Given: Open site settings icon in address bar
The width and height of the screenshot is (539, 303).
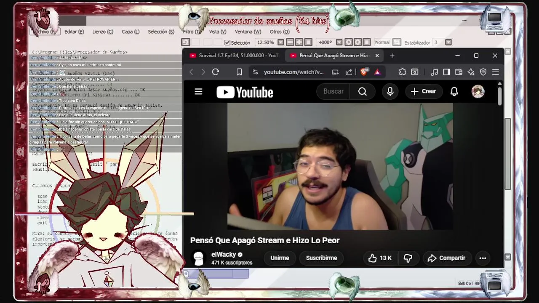Looking at the screenshot, I should point(255,72).
